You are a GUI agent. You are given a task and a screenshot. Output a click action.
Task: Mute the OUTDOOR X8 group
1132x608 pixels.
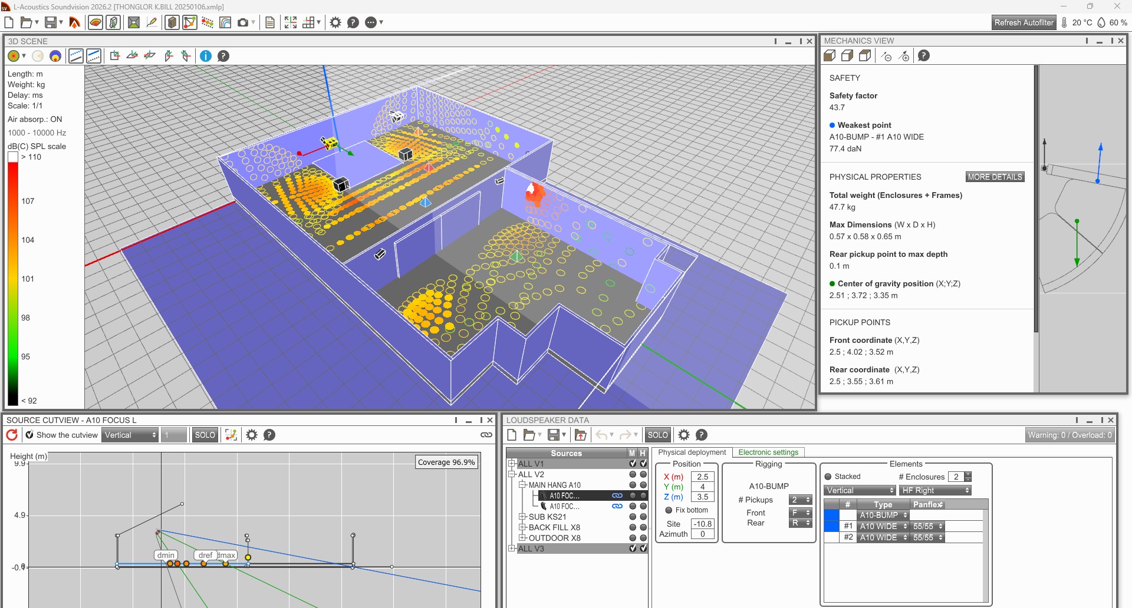pyautogui.click(x=633, y=538)
